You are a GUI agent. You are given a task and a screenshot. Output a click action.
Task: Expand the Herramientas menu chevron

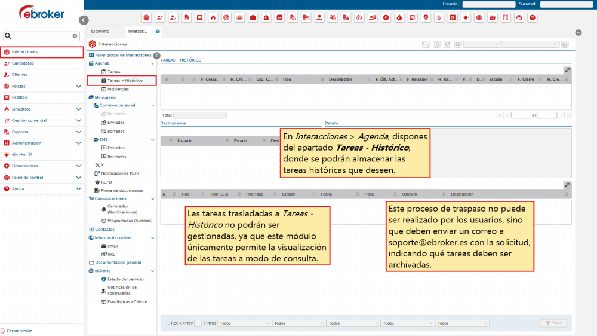click(78, 166)
